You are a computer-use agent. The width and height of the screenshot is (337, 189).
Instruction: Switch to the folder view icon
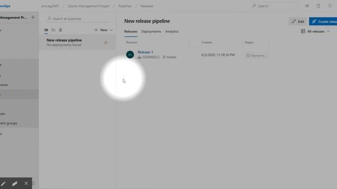tap(53, 30)
